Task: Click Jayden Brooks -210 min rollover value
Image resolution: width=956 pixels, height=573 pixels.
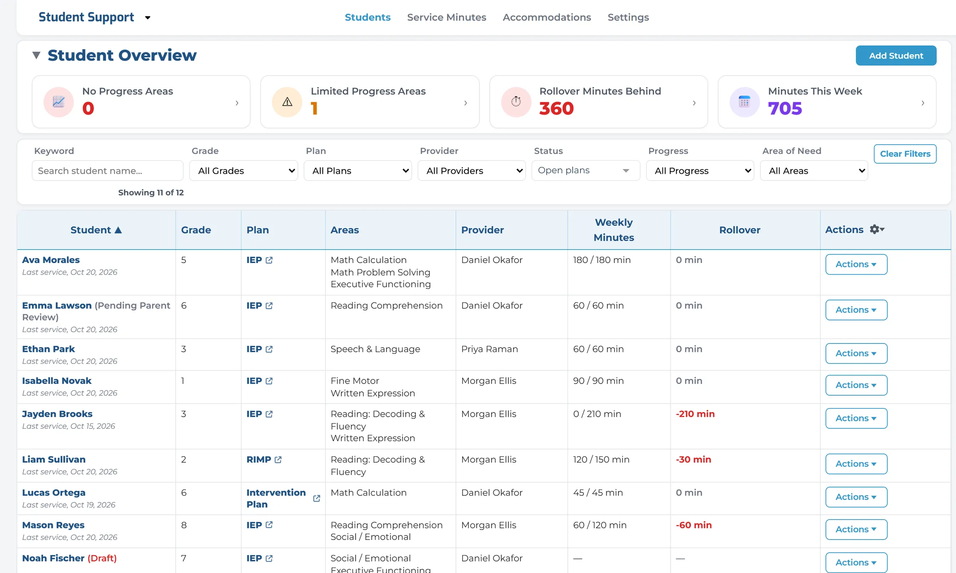Action: point(695,414)
